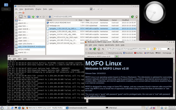Open the file manager Bookmarks menu

(29, 9)
